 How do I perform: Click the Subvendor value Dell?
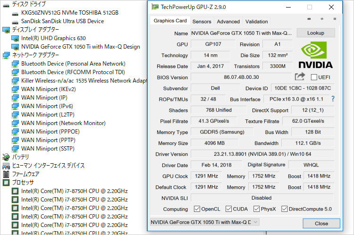(215, 88)
